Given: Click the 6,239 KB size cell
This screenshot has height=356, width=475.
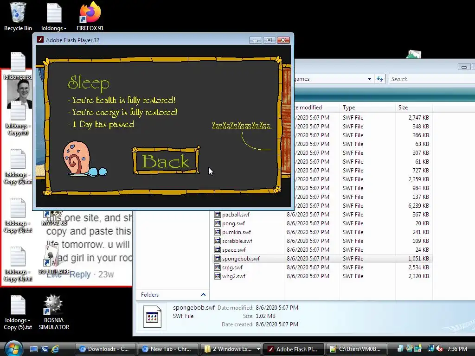Looking at the screenshot, I should (x=418, y=206).
